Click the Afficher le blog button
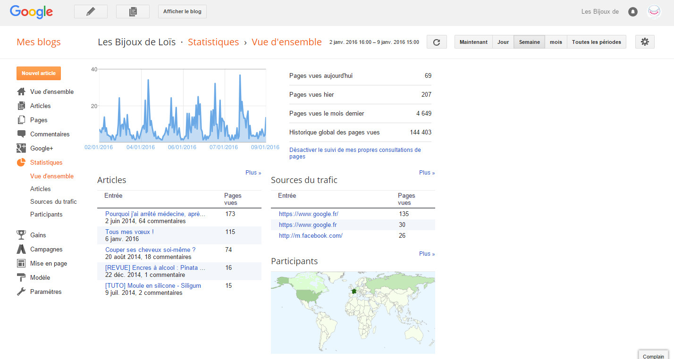Image resolution: width=674 pixels, height=359 pixels. [182, 12]
